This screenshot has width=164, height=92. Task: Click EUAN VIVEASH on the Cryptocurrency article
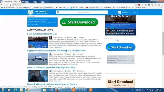tap(57, 54)
